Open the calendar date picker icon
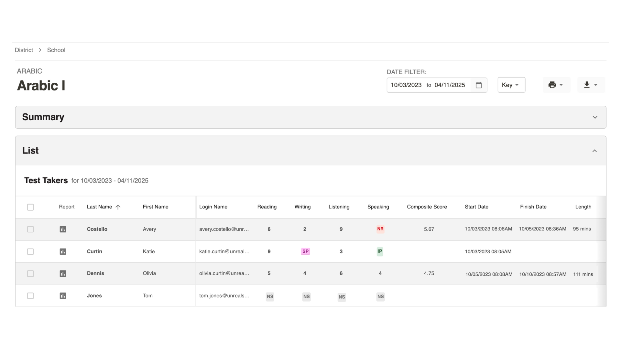Screen dimensions: 621x349 click(x=479, y=85)
